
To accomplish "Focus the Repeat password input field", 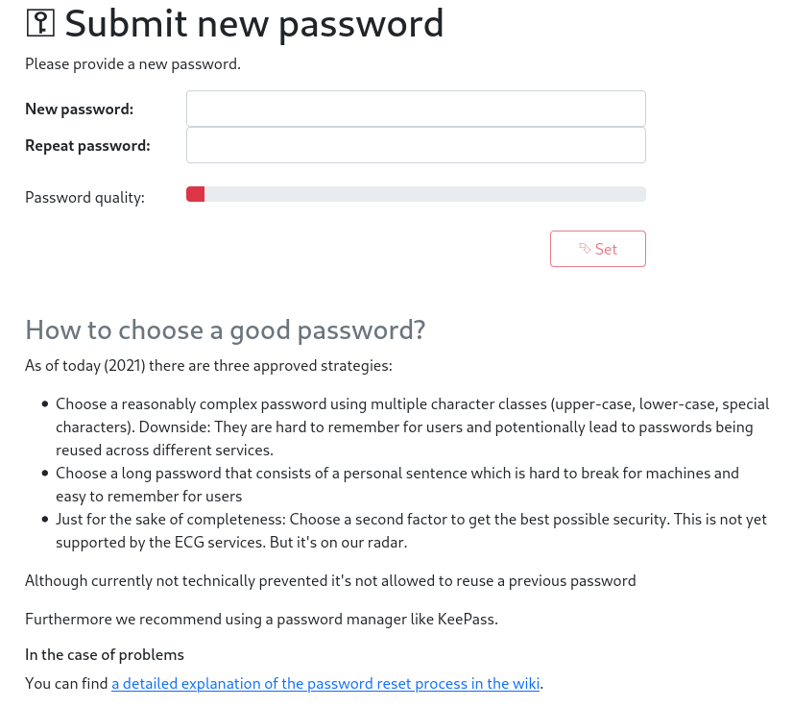I will 416,145.
